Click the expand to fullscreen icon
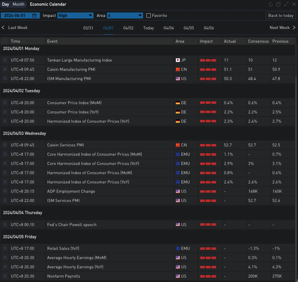Image resolution: width=298 pixels, height=282 pixels. coord(286,4)
